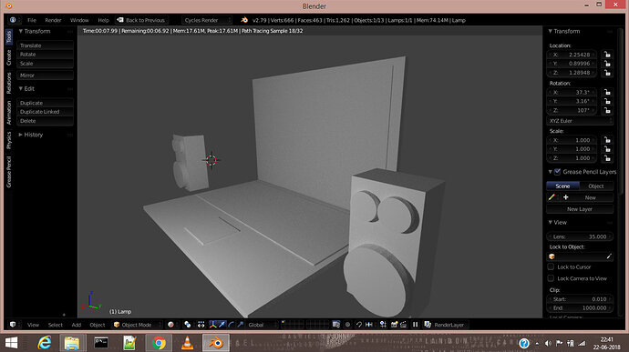Toggle lock for Location Y

tap(607, 64)
